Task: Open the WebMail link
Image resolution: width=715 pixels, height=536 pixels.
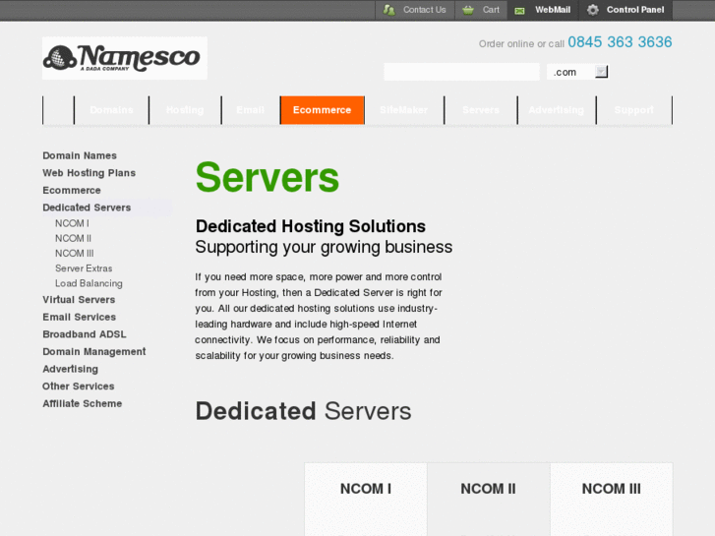Action: click(552, 10)
